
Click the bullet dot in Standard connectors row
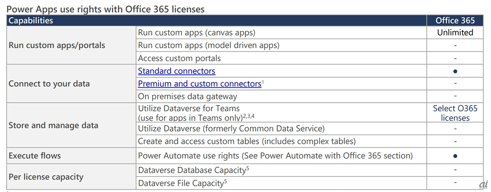click(455, 71)
